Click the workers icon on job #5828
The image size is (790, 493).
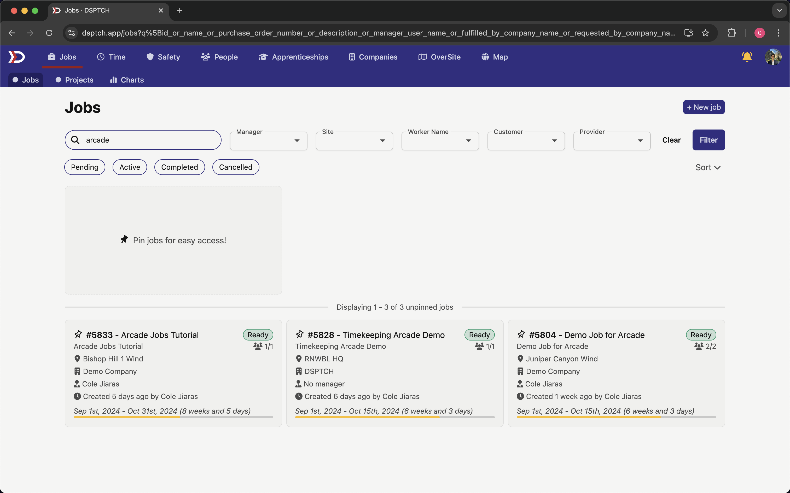(479, 346)
